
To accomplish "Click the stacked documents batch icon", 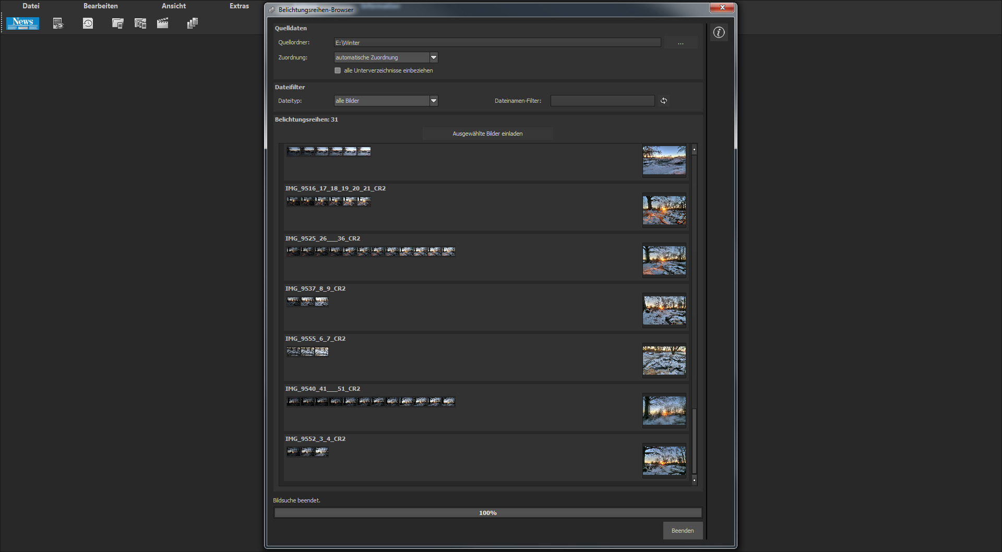I will (193, 23).
